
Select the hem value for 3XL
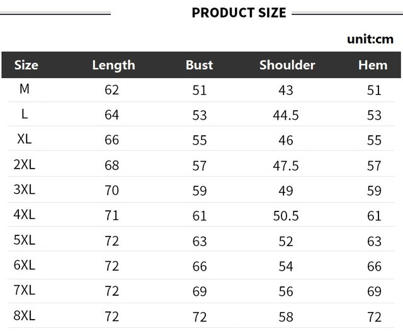tap(374, 191)
